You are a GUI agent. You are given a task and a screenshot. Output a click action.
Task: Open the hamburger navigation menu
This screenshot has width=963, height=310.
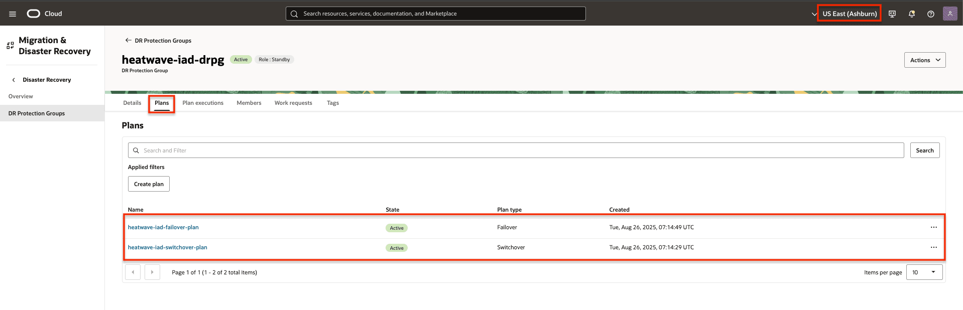coord(13,14)
